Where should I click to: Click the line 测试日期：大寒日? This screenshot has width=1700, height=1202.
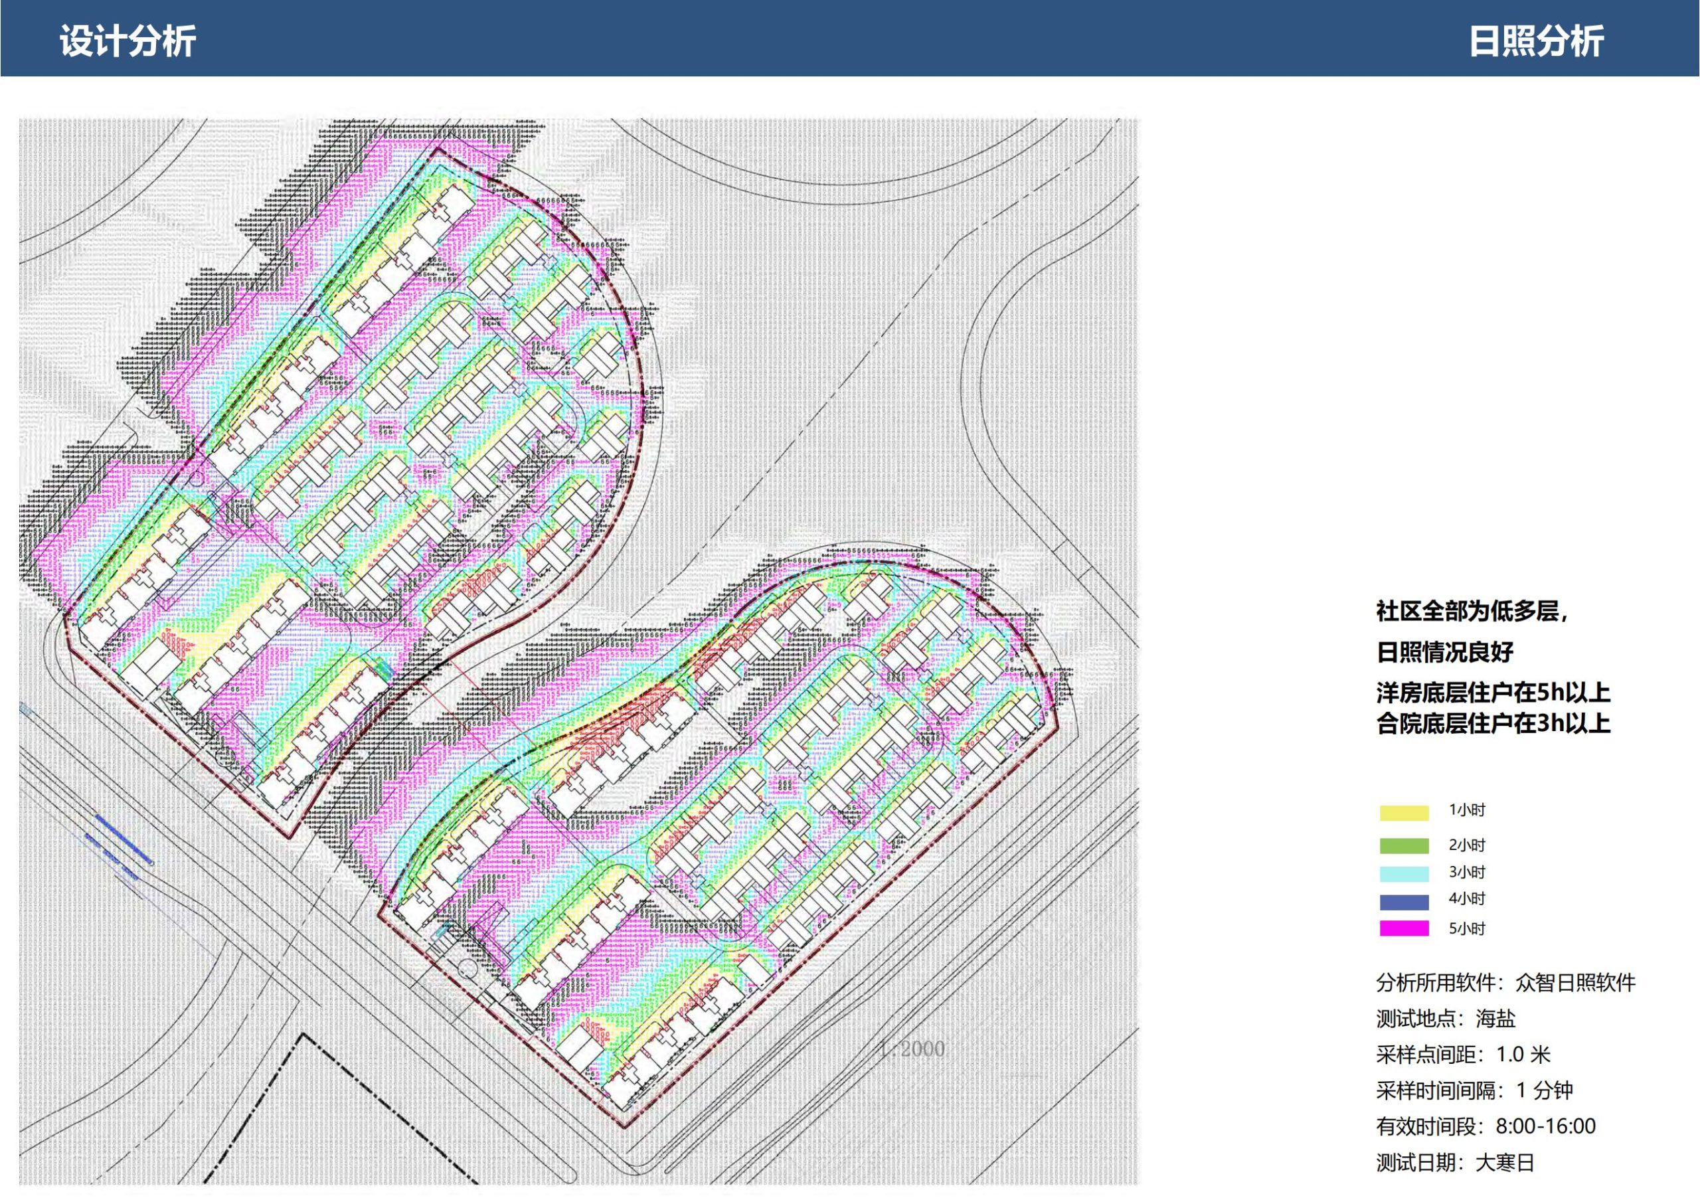point(1456,1163)
